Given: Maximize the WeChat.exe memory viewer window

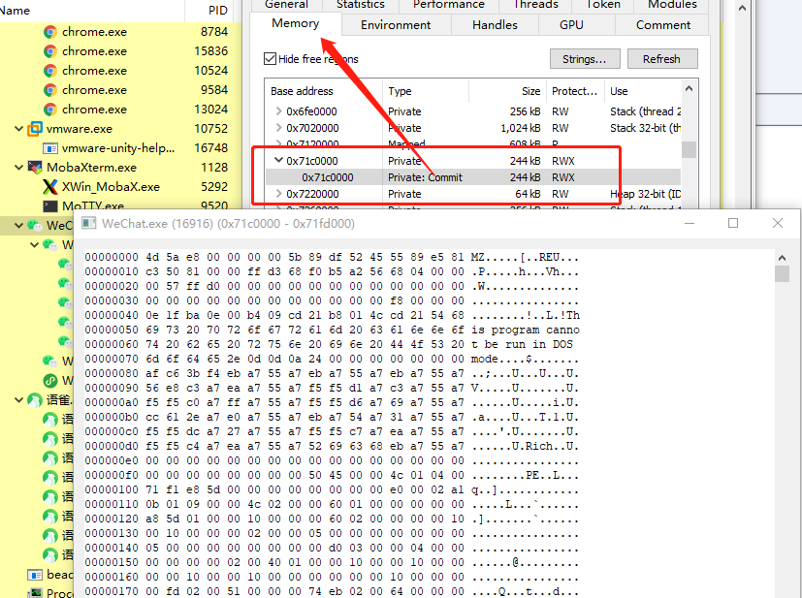Looking at the screenshot, I should coord(733,223).
